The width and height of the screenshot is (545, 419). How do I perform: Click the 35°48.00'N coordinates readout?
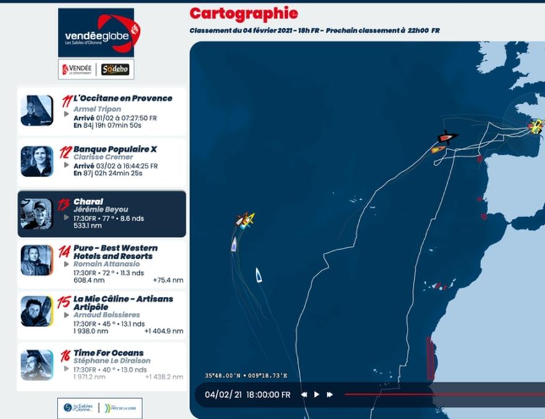pyautogui.click(x=246, y=376)
